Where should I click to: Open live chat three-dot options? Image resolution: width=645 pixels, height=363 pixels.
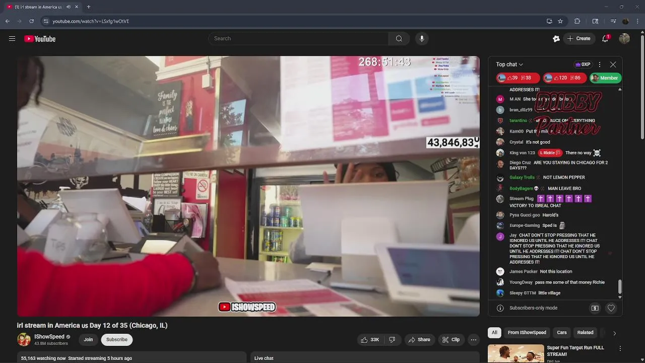(600, 65)
